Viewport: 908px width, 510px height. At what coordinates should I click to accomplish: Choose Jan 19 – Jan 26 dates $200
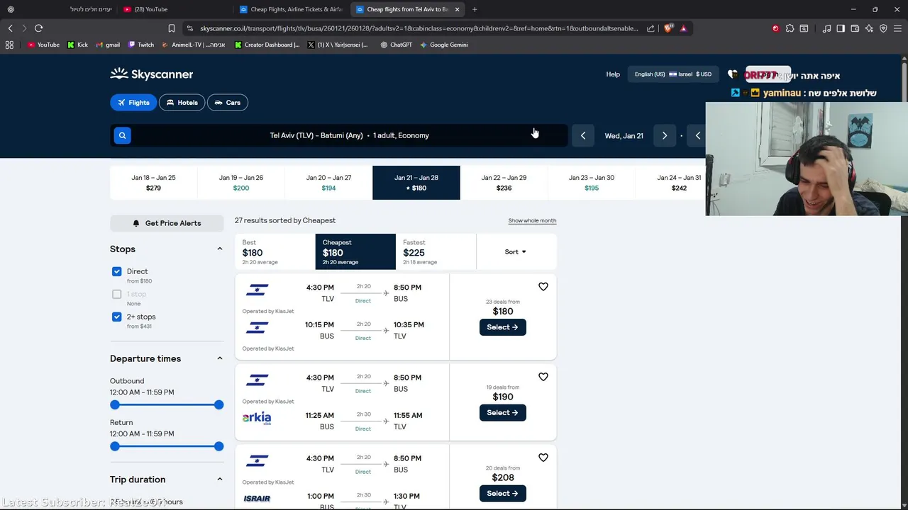[241, 183]
